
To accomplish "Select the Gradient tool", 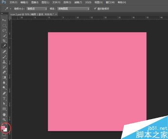I will [x=4, y=77].
